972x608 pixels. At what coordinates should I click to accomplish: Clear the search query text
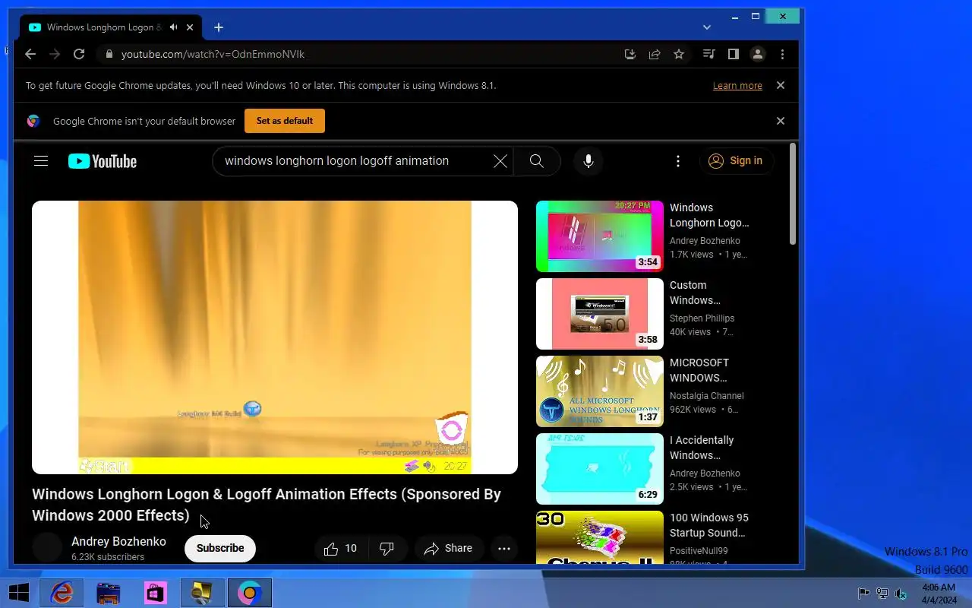click(500, 161)
